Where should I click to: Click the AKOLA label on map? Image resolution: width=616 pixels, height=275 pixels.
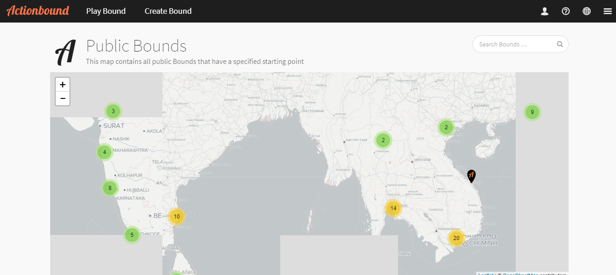point(155,131)
